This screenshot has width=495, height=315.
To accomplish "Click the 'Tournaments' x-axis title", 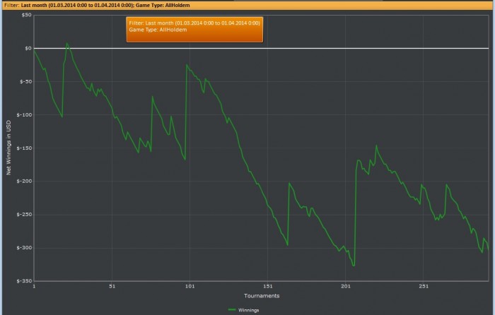I will pos(262,296).
